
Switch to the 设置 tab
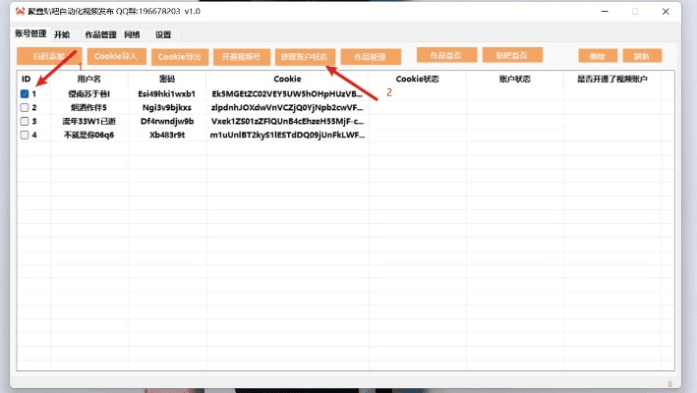(x=162, y=34)
